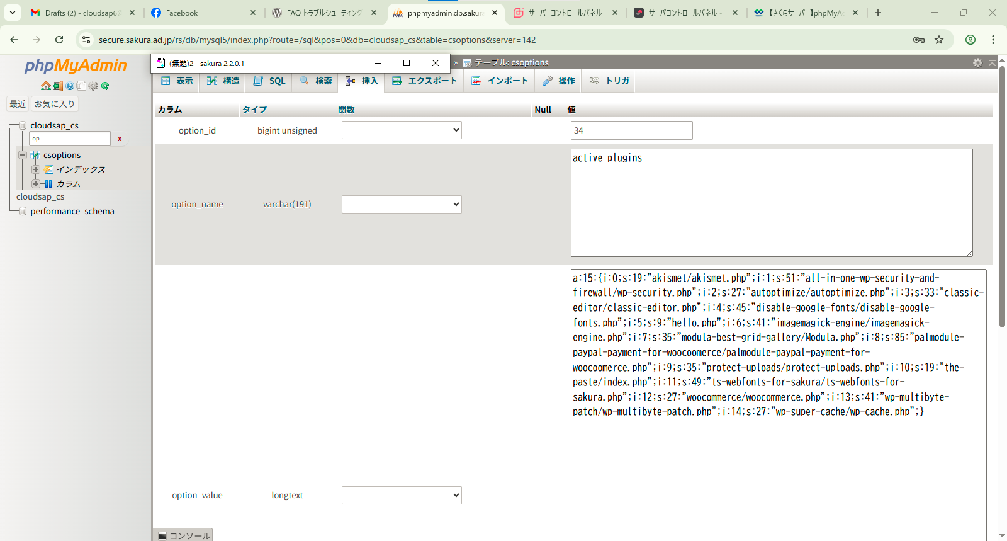Screen dimensions: 1007x541
Task: Click the インデックス tree label
Action: tap(81, 169)
